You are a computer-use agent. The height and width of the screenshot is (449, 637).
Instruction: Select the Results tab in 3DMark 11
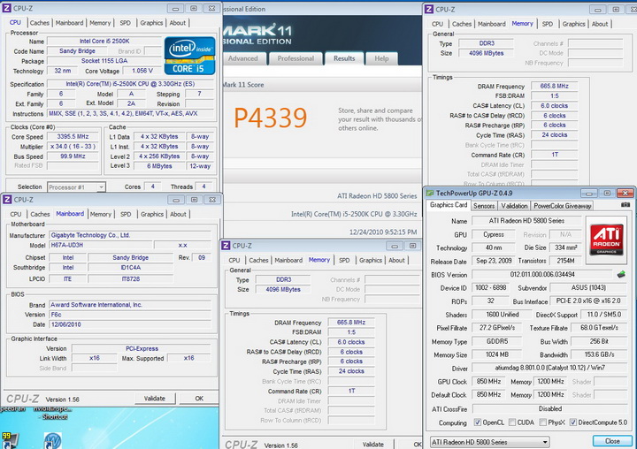(344, 58)
